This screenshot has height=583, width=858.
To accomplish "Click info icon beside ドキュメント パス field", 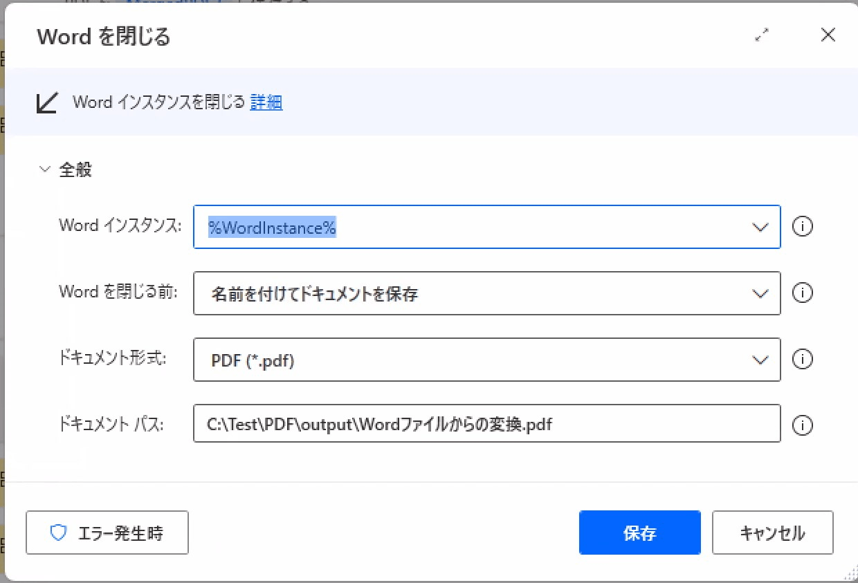I will coord(802,425).
